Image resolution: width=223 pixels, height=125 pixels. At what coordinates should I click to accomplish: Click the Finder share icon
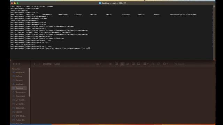[x=153, y=64]
